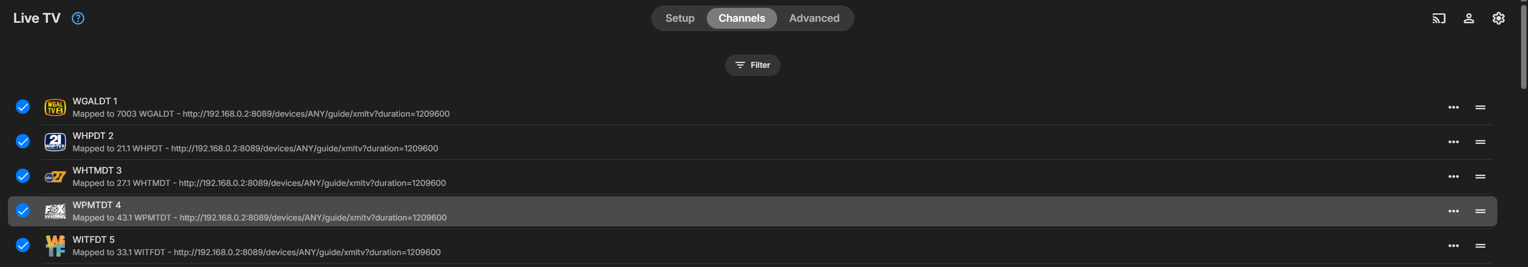Open more options menu for WHPDT 2
The height and width of the screenshot is (267, 1528).
pyautogui.click(x=1453, y=142)
